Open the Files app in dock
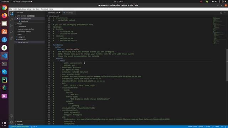The width and height of the screenshot is (228, 128). 4,23
